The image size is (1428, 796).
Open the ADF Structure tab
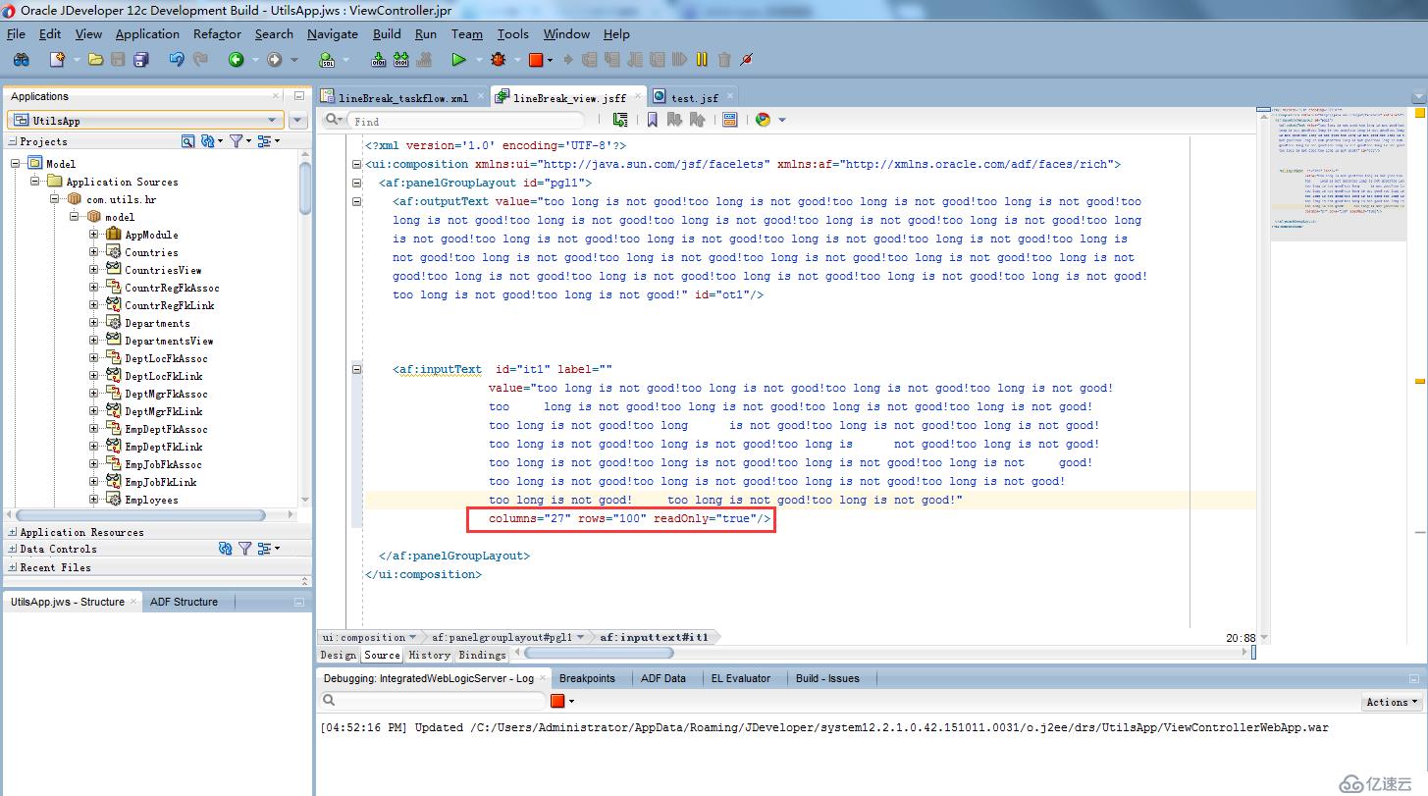pyautogui.click(x=184, y=602)
